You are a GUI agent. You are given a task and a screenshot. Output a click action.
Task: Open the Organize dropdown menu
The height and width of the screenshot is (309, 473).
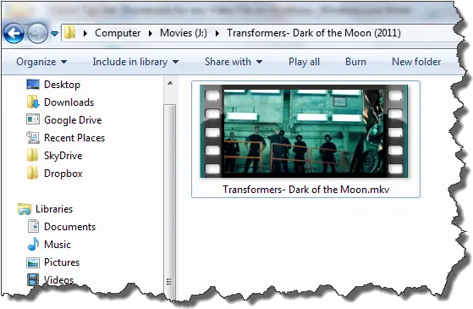(x=41, y=62)
